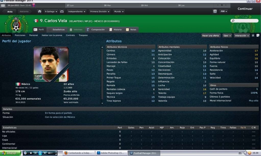This screenshot has width=261, height=156.
Task: Expand the Independiente club menu
Action: click(x=77, y=11)
